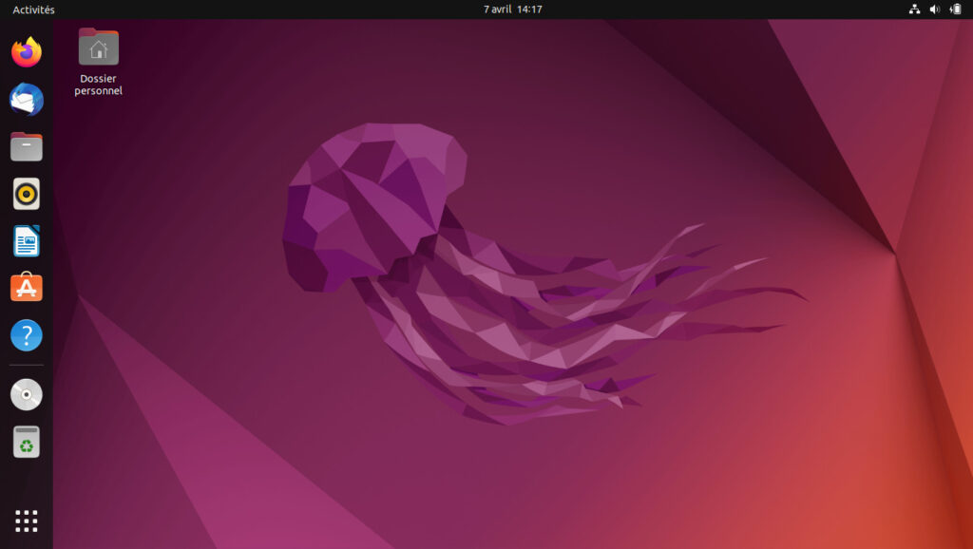Open the Help question mark icon
The image size is (973, 549).
click(27, 335)
